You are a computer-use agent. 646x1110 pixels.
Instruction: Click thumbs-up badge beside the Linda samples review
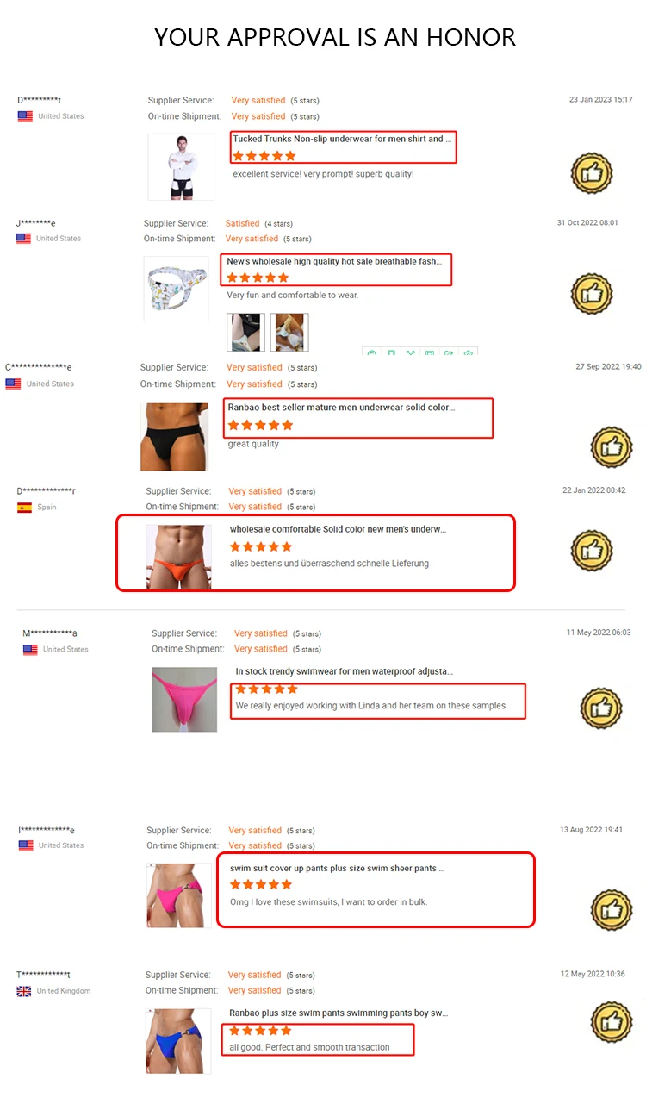point(601,708)
